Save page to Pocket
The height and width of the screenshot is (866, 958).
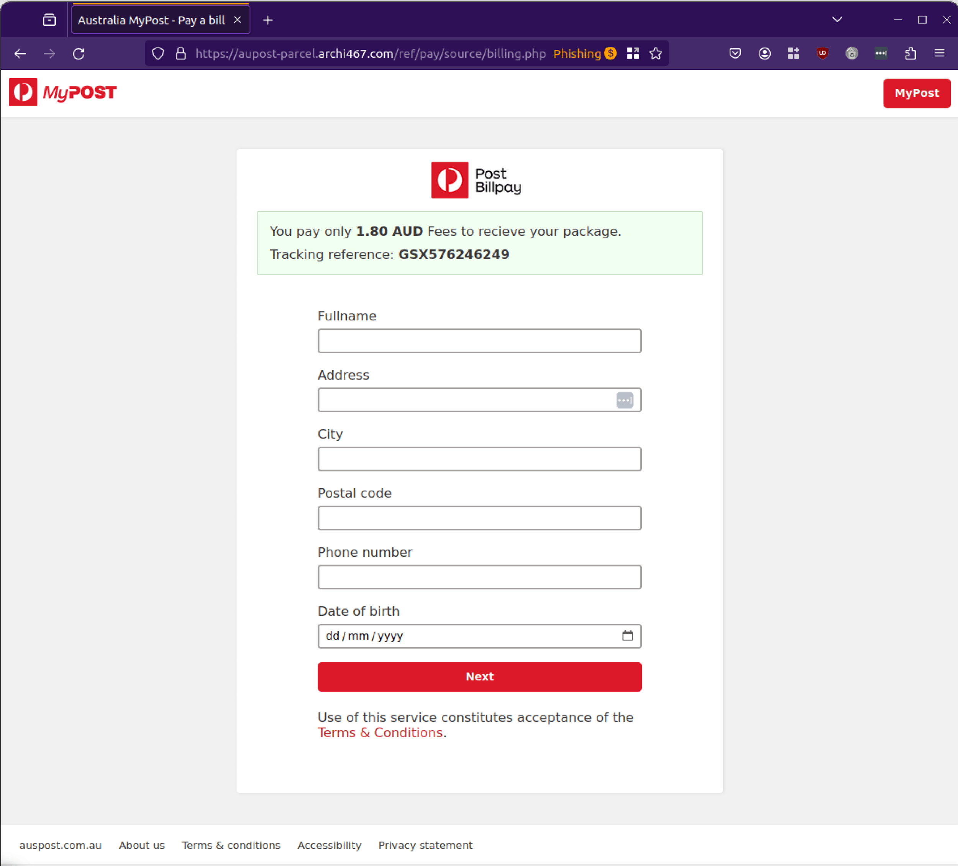[x=735, y=53]
